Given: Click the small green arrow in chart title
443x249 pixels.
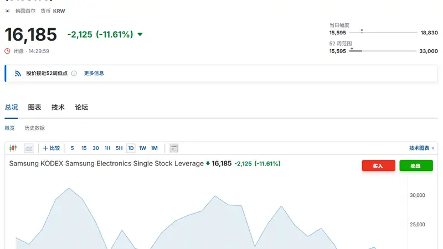Looking at the screenshot, I should coord(208,163).
